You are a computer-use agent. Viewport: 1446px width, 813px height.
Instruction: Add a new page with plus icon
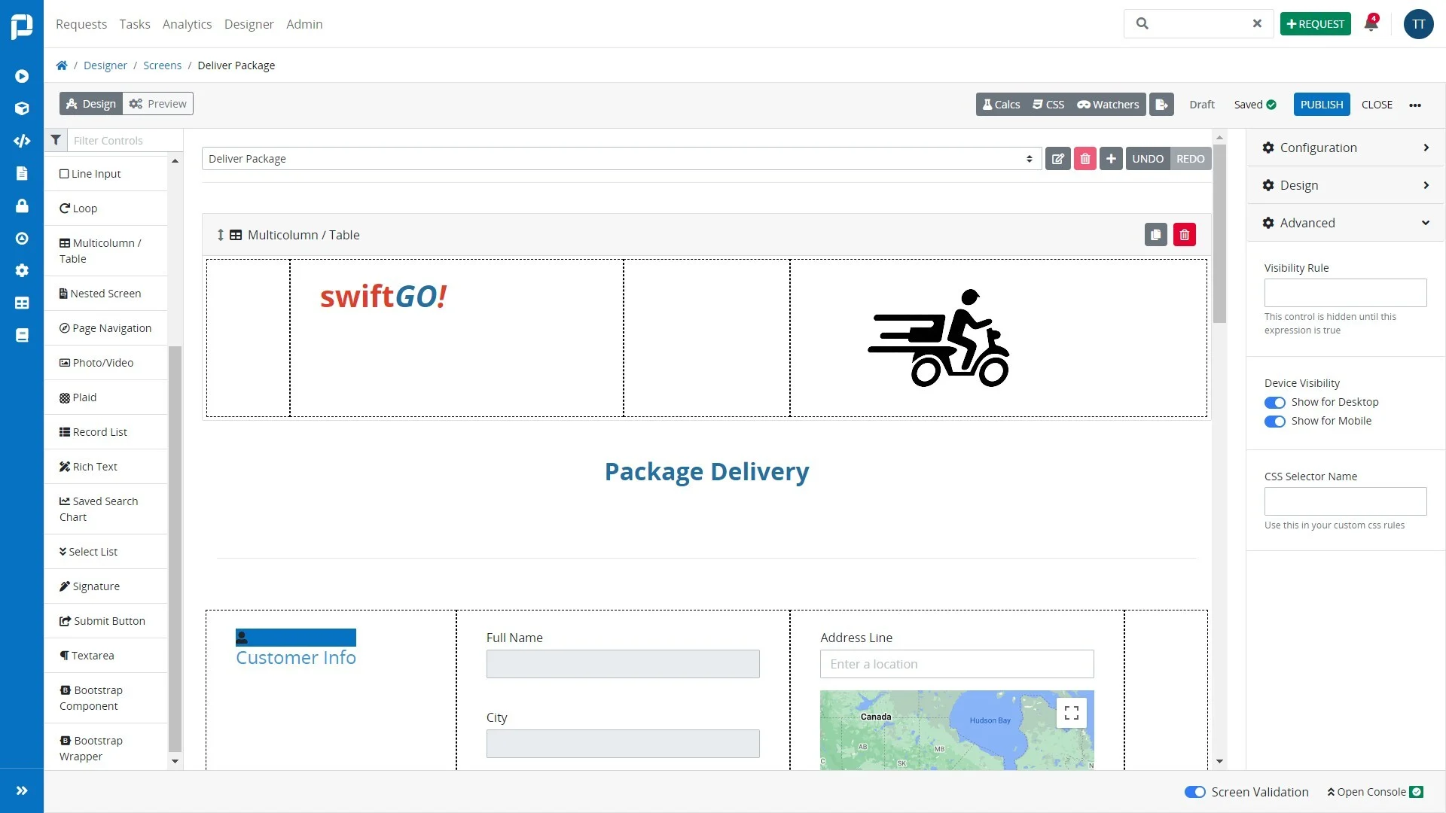pyautogui.click(x=1111, y=159)
